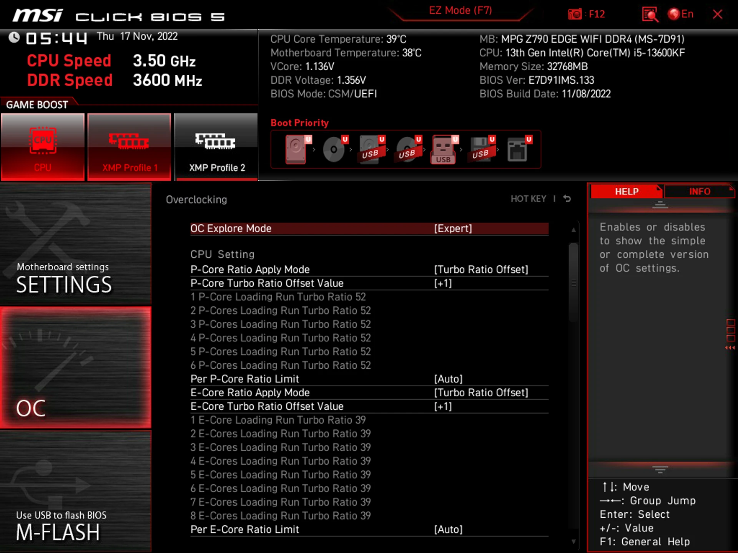Edit E-Core Turbo Ratio Offset Value
The width and height of the screenshot is (738, 553).
(x=369, y=406)
